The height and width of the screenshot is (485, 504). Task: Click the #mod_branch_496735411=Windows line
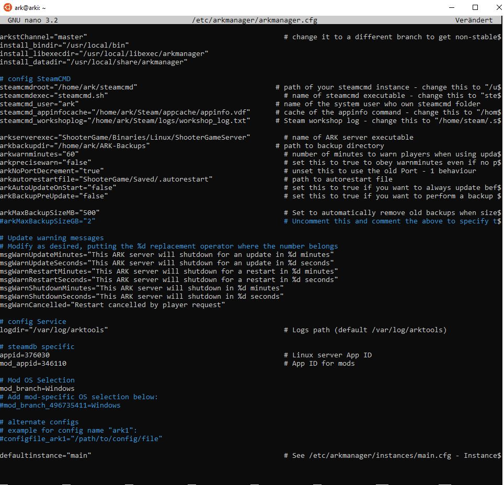[x=60, y=405]
